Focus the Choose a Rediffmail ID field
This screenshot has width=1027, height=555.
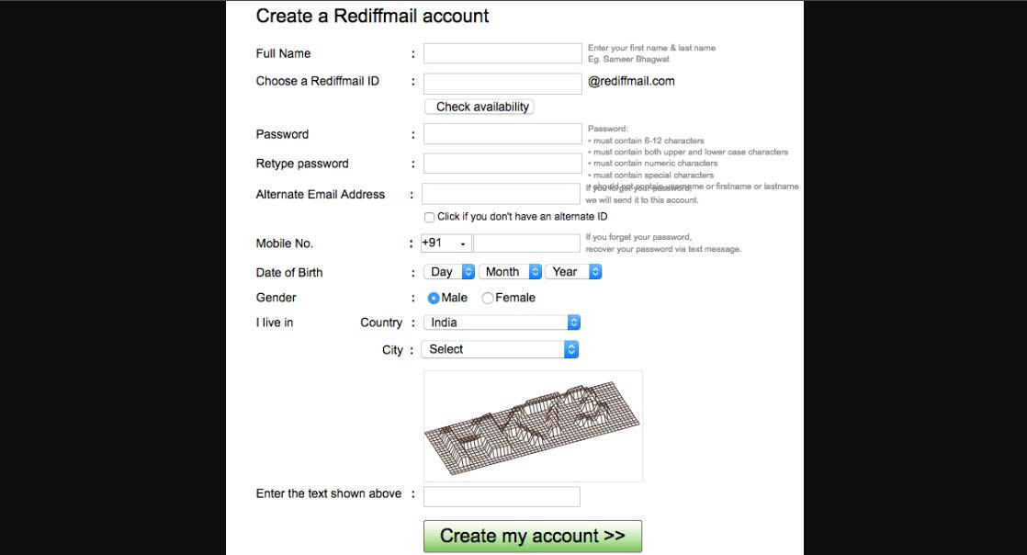pyautogui.click(x=502, y=84)
